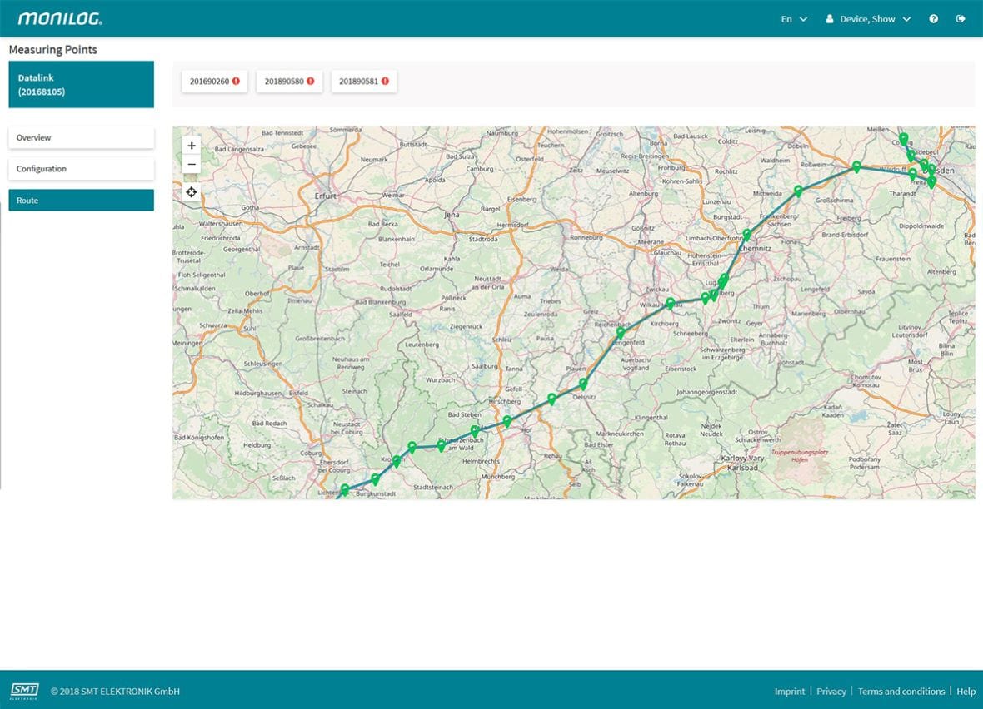983x709 pixels.
Task: Select device 201890580
Action: 288,82
